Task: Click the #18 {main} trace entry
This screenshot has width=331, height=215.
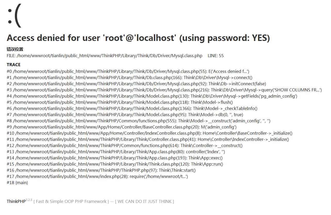Action: (x=17, y=183)
